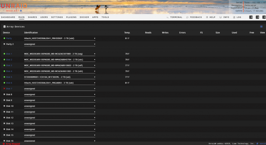266x145 pixels.
Task: Open the Parity device dropdown
Action: [60, 39]
